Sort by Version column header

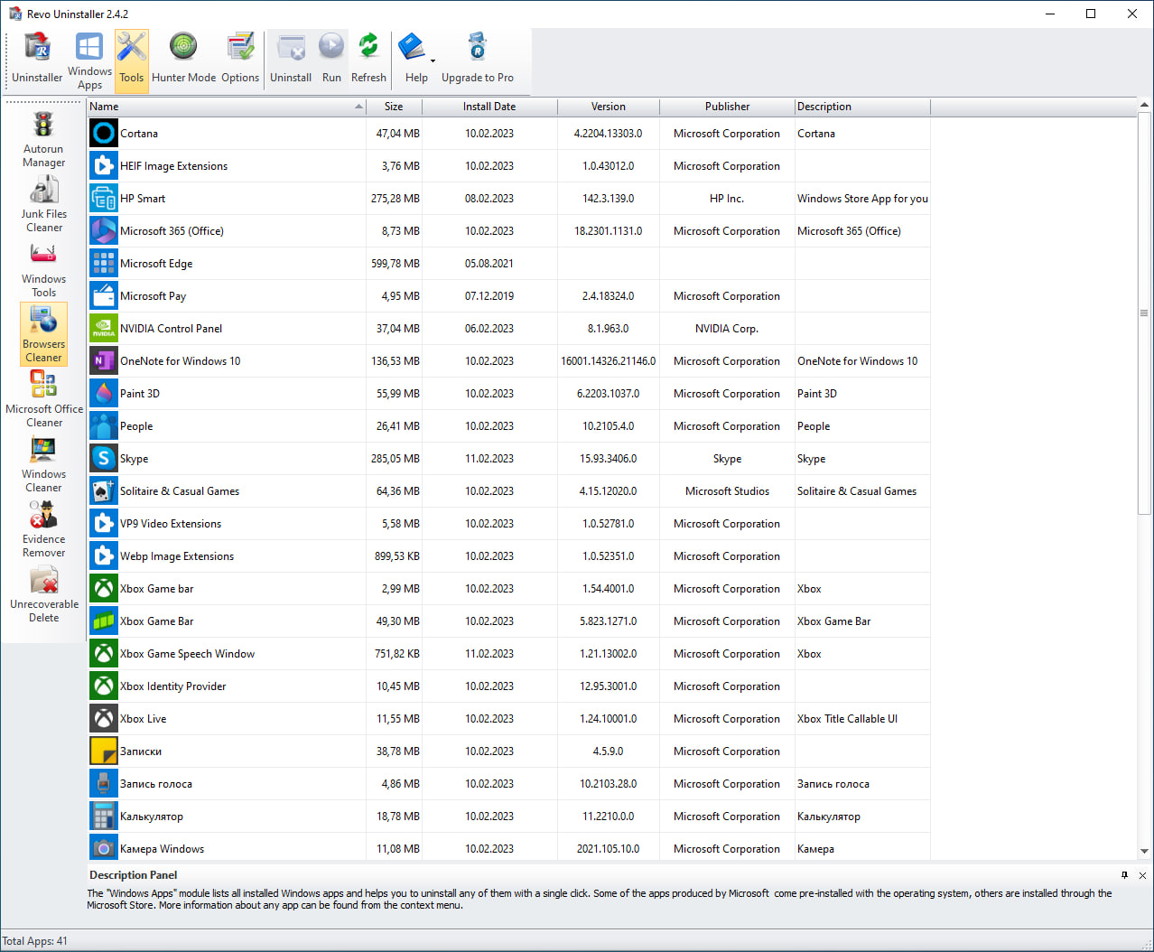(609, 107)
